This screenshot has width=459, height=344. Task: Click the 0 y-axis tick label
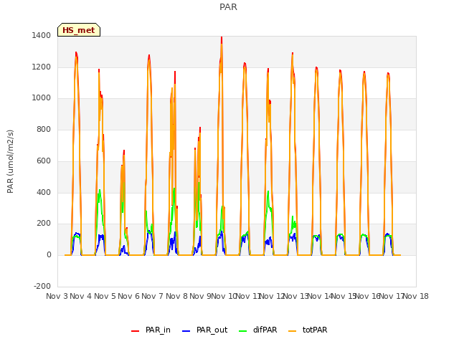(49, 255)
